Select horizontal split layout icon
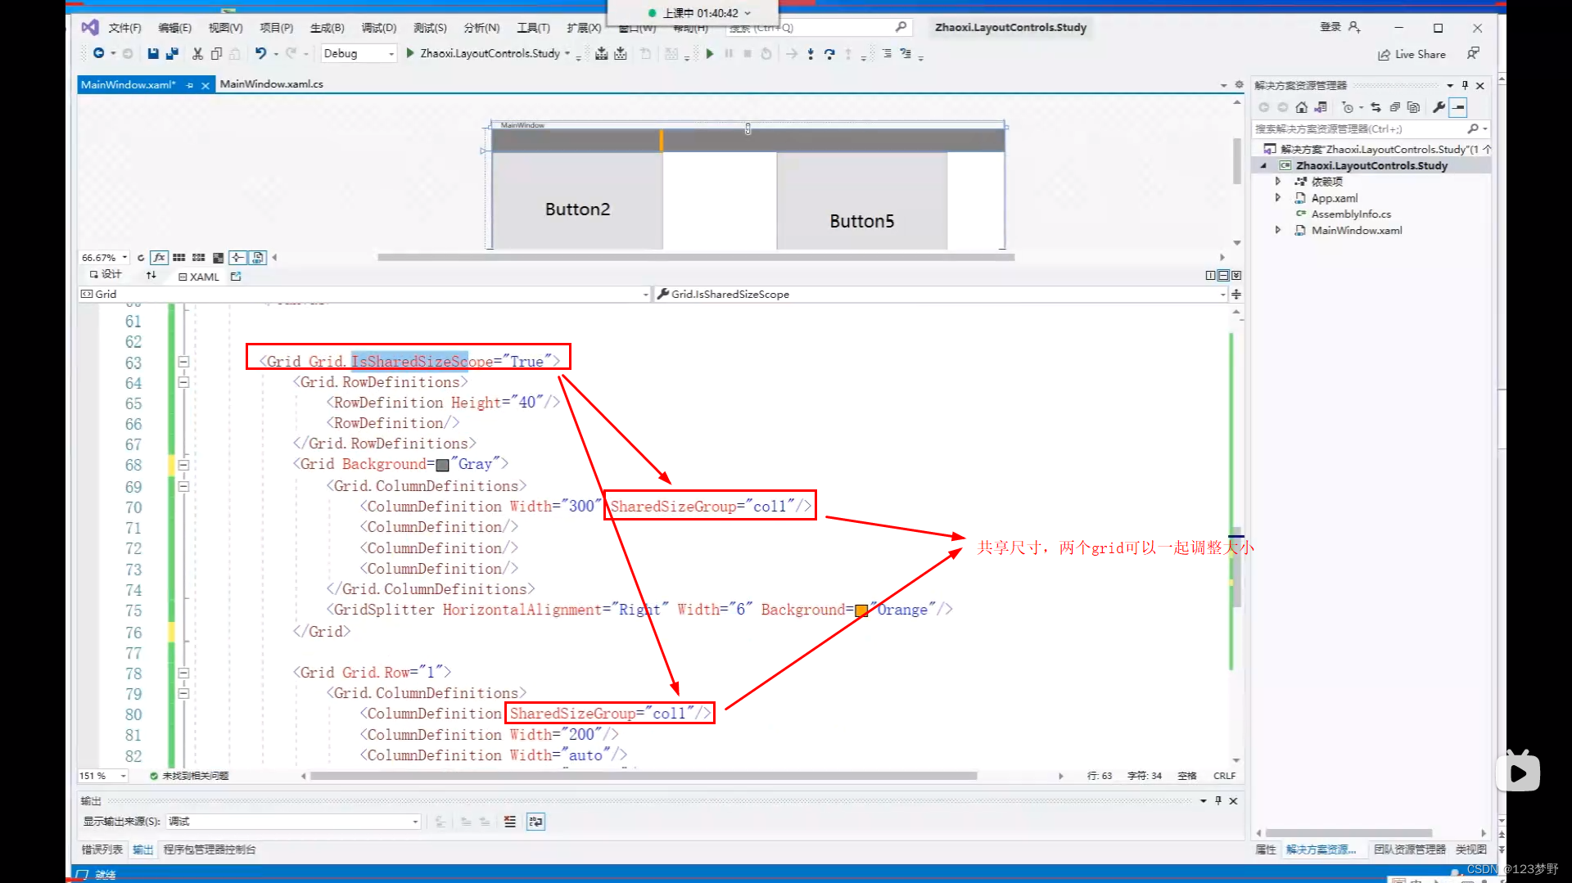The image size is (1572, 883). click(1223, 276)
